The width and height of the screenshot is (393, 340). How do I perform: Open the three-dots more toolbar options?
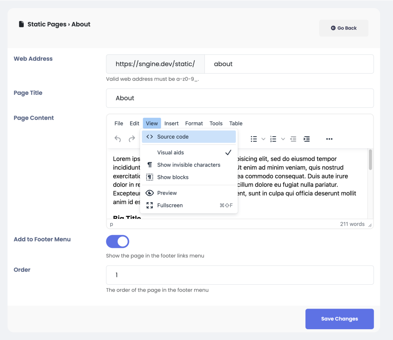click(x=329, y=139)
